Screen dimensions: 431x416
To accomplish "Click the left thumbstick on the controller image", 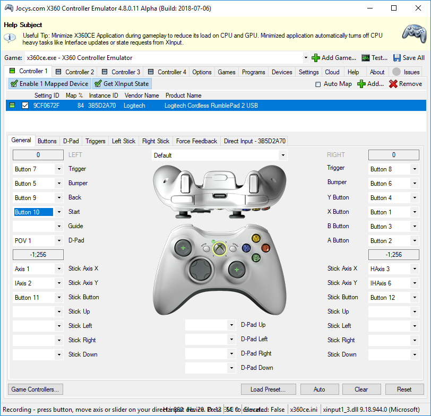I will pyautogui.click(x=183, y=248).
